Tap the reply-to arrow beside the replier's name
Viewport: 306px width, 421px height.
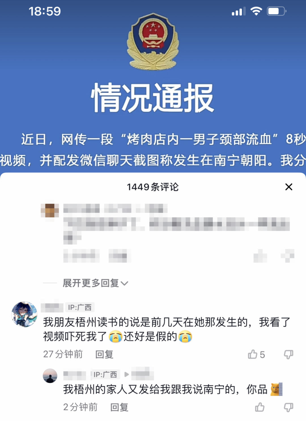coord(127,375)
